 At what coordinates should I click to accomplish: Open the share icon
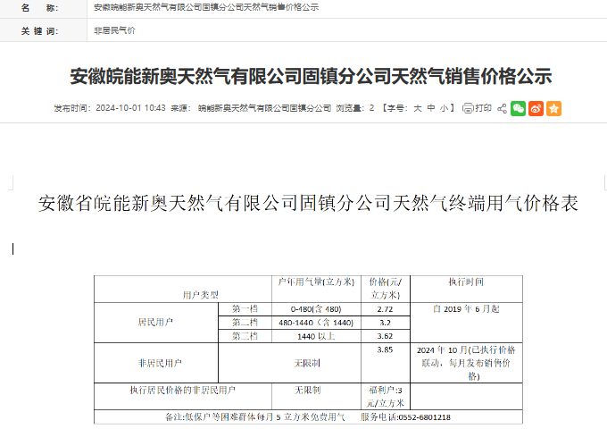click(502, 108)
